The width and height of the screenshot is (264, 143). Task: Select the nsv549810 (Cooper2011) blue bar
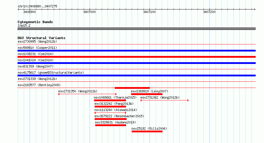(x=136, y=51)
